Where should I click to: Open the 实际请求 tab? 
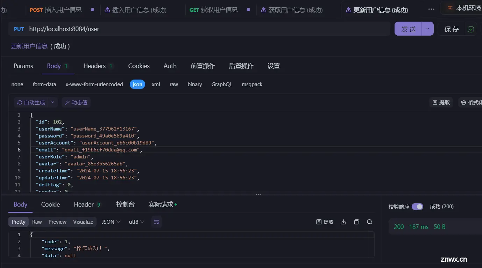pyautogui.click(x=162, y=204)
